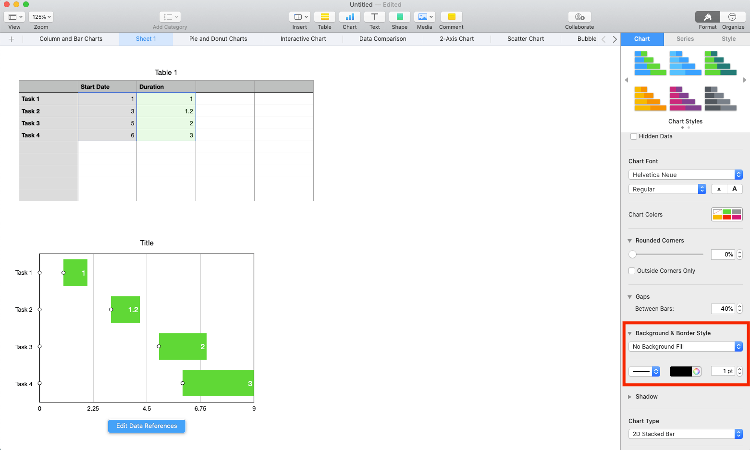Click the Insert toolbar icon
The image size is (750, 450).
coord(299,17)
